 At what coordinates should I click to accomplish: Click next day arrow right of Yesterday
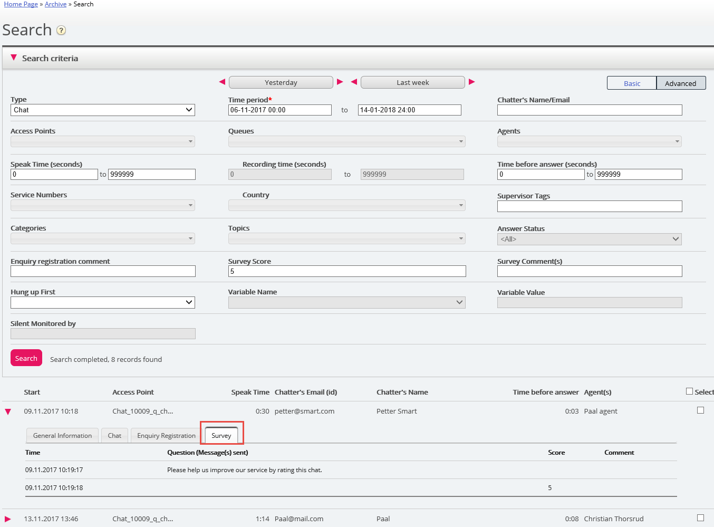(340, 82)
